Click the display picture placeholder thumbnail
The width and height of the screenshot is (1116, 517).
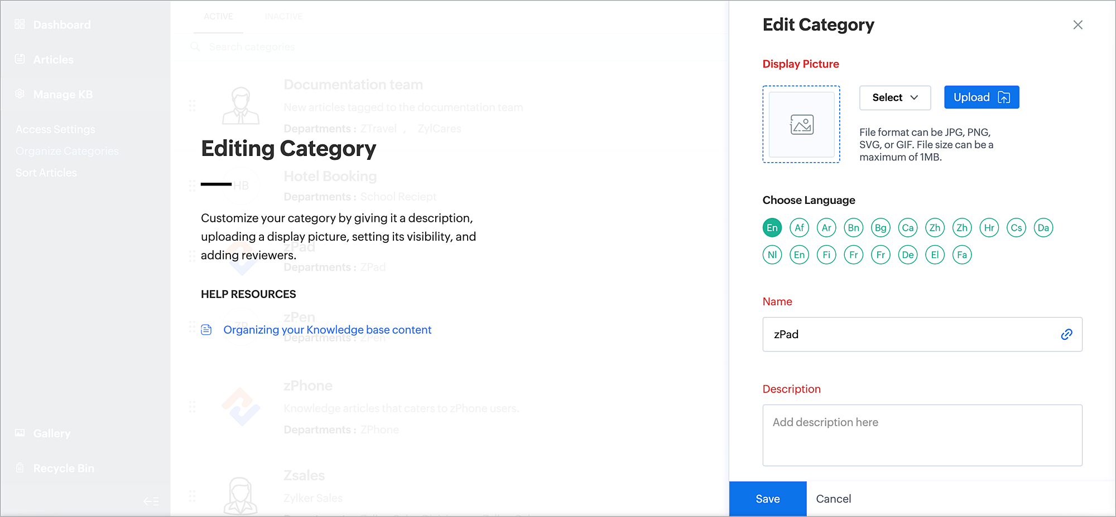click(801, 124)
